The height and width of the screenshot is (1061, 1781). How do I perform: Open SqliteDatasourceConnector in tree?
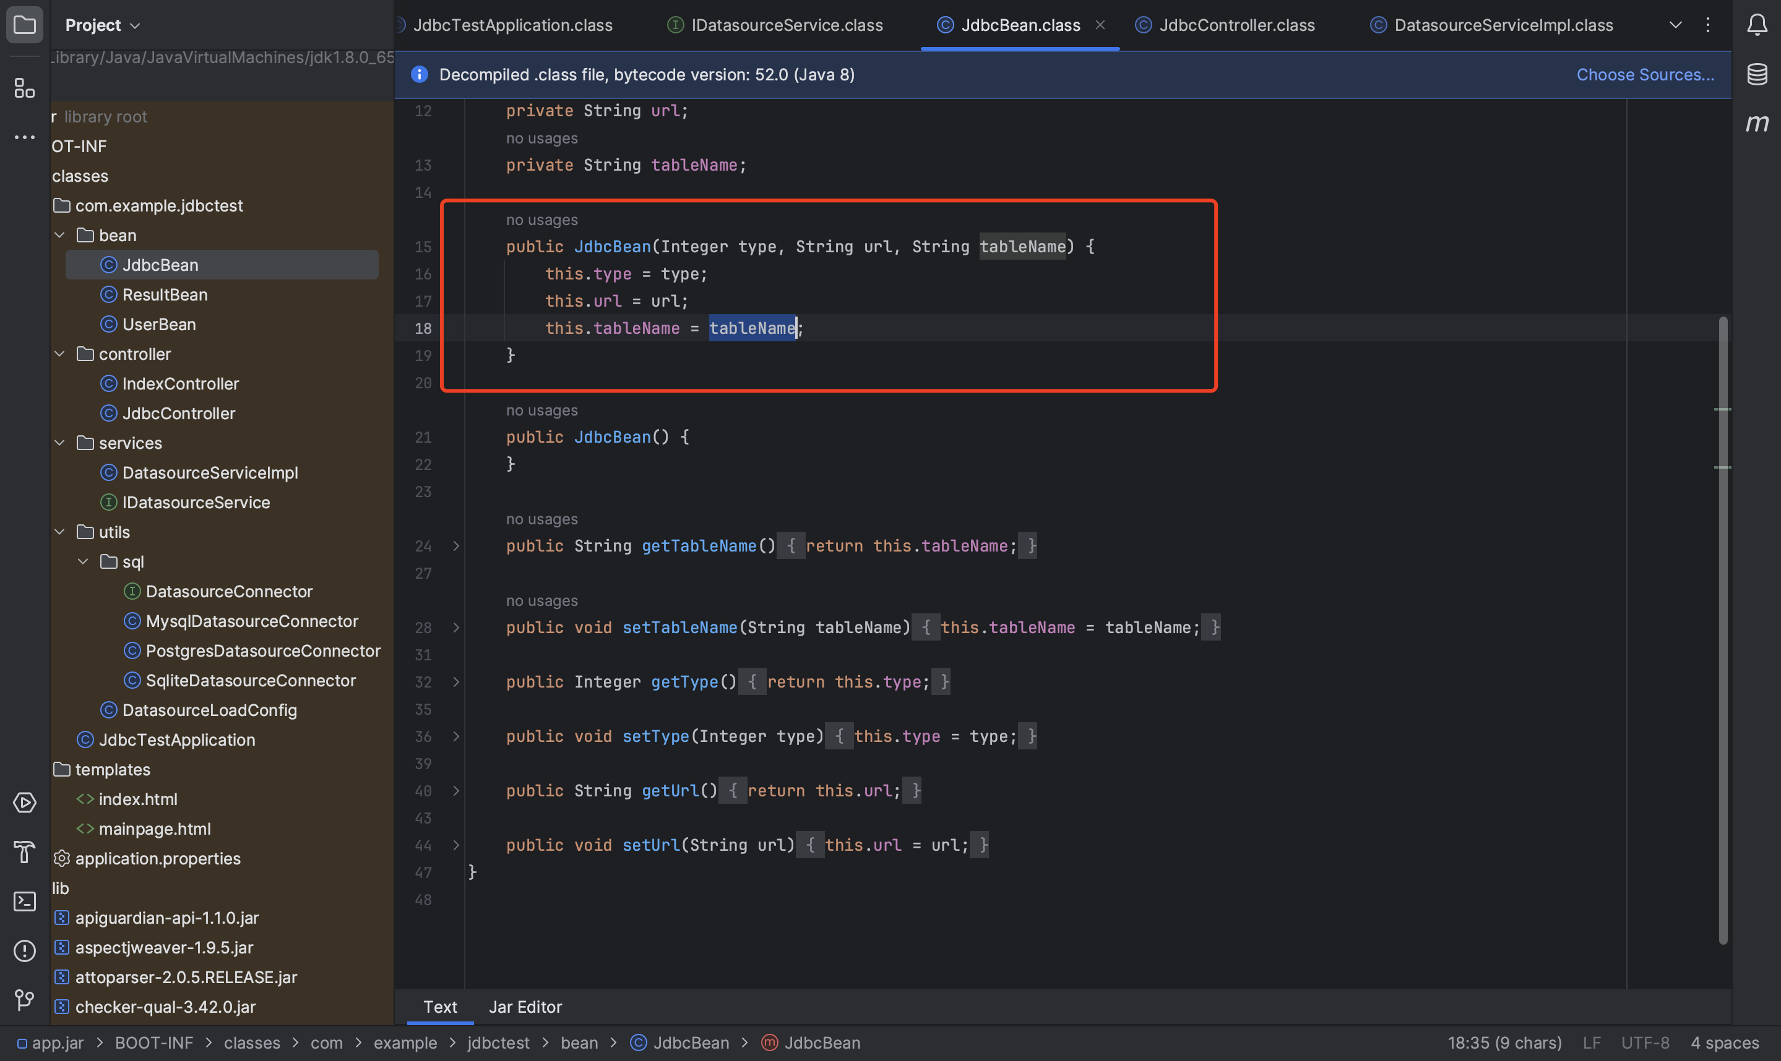pyautogui.click(x=251, y=681)
